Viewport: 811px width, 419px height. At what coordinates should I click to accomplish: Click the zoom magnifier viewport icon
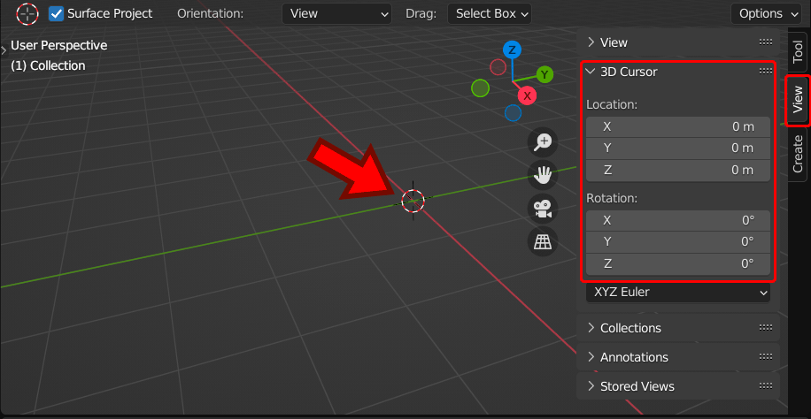(x=543, y=142)
